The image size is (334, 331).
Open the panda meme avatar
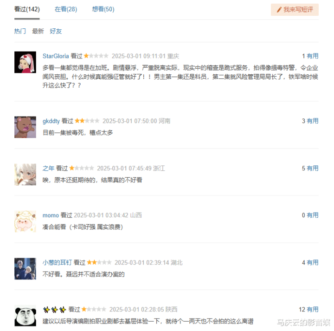pyautogui.click(x=25, y=315)
